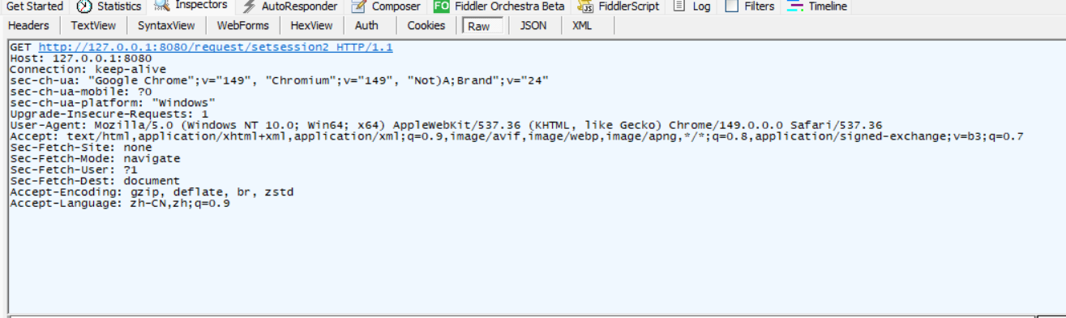This screenshot has height=318, width=1066.
Task: Click the Accept-Language header line
Action: coord(120,203)
